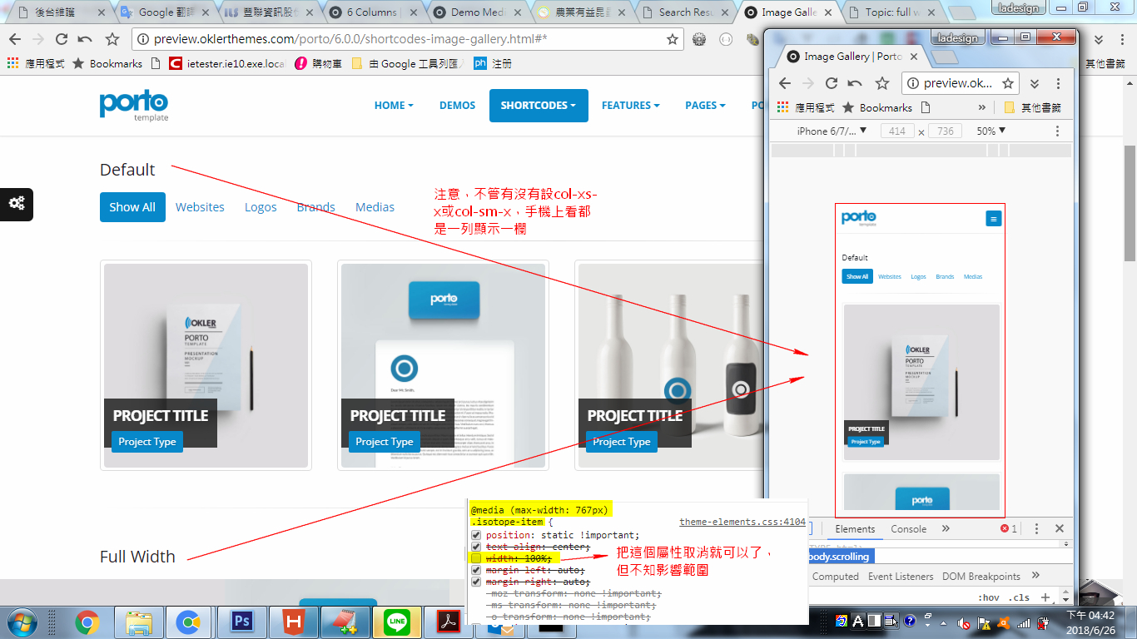The image size is (1137, 639).
Task: Click the gear panel icon on the left edge
Action: 17,205
